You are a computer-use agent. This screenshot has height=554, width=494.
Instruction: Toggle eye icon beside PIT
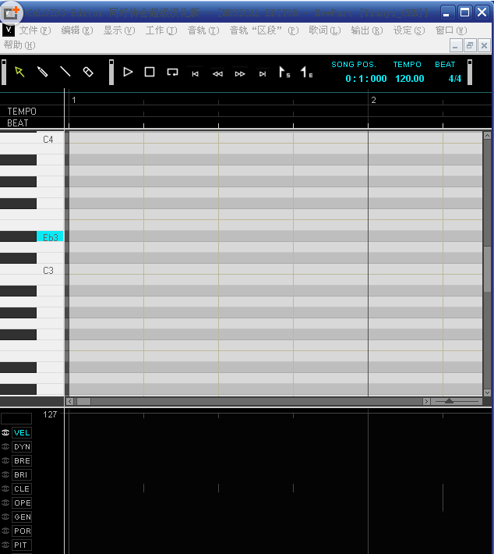tap(5, 545)
